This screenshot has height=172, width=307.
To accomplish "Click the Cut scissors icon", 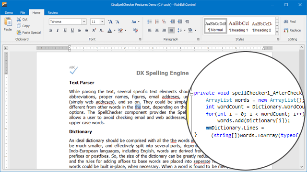I will click(19, 19).
